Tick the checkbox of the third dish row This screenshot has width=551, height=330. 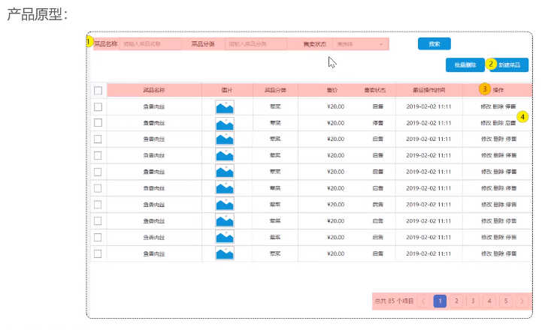click(98, 139)
